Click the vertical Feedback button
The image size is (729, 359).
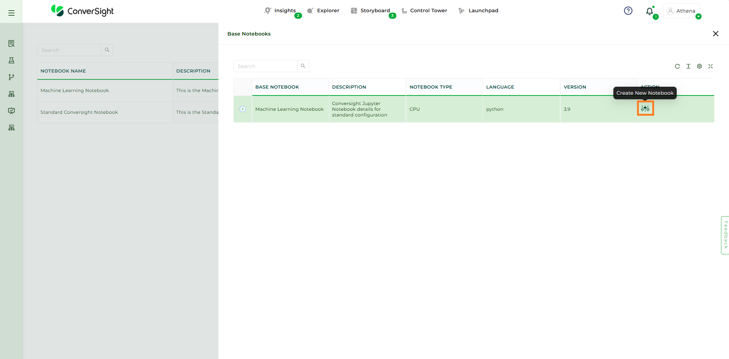(725, 235)
